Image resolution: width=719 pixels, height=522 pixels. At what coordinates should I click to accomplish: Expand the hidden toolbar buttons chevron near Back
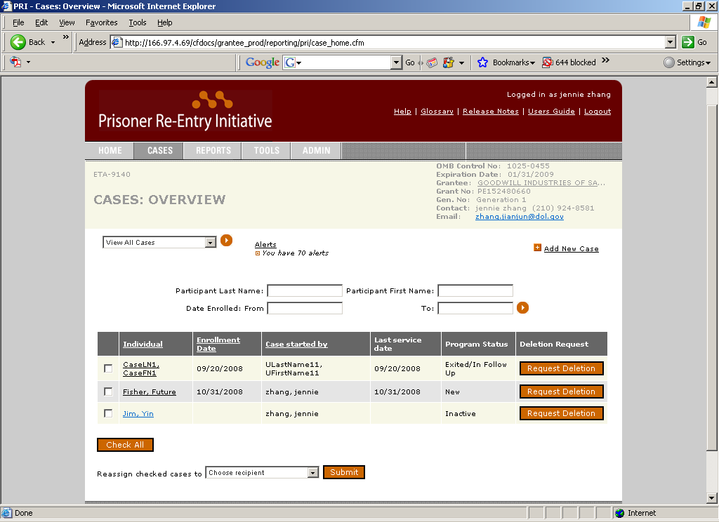[x=65, y=37]
